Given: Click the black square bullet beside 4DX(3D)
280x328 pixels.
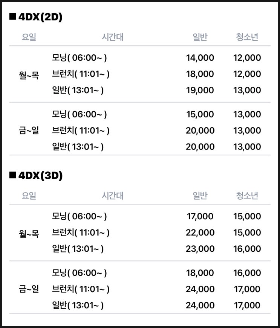Looking at the screenshot, I should coord(13,175).
